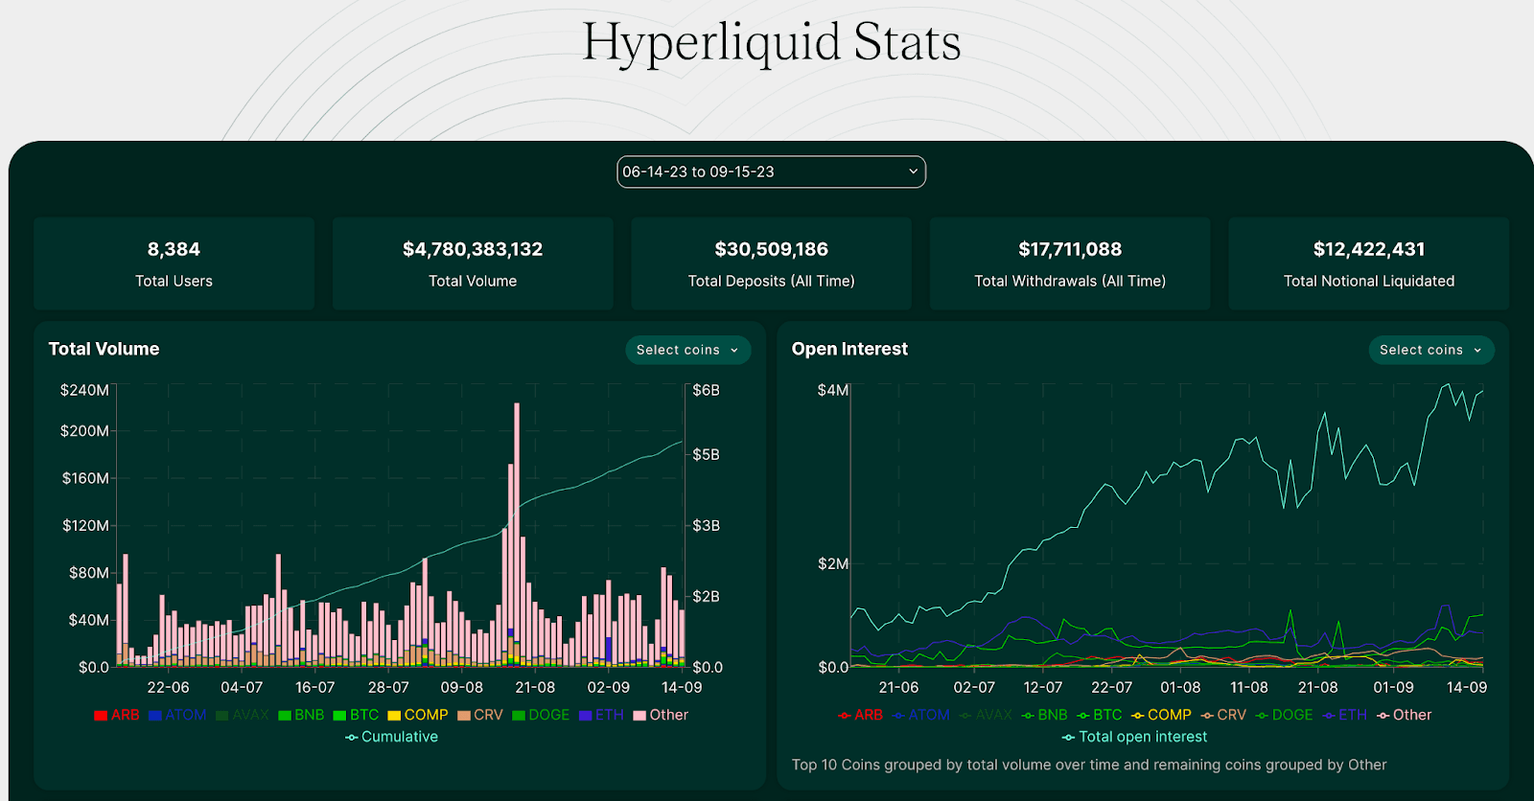Toggle ETH line in Open Interest legend
1534x801 pixels.
(1344, 715)
